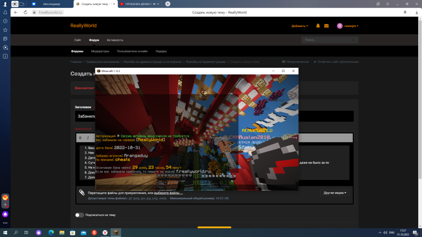
Task: Maximize the Minecraft 1.12.2 window
Action: click(x=283, y=71)
